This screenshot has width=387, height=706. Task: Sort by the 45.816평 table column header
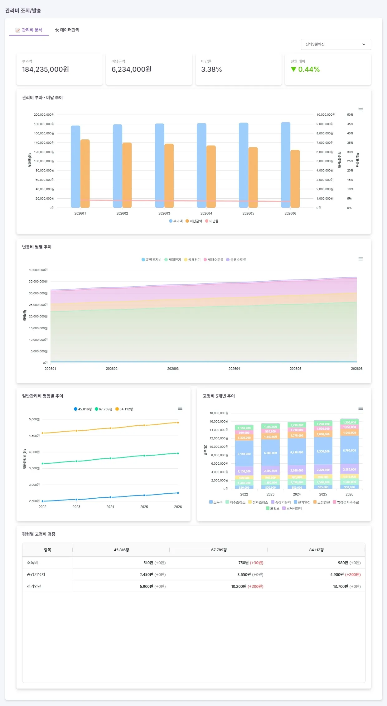[121, 550]
